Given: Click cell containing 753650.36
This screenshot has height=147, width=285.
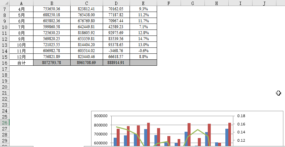Looking at the screenshot, I should [x=52, y=9].
